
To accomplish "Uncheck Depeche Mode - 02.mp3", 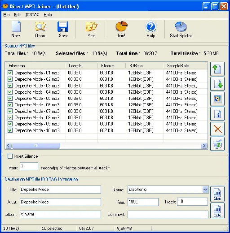I will point(10,79).
